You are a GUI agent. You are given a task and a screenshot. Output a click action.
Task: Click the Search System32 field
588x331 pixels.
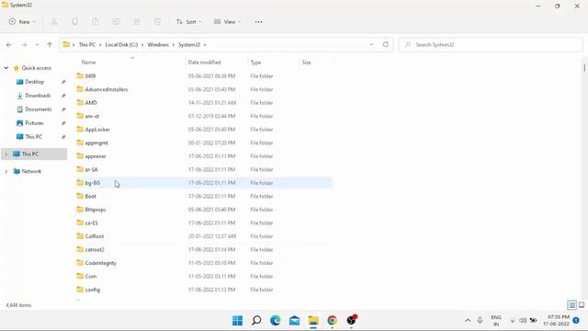click(x=491, y=45)
